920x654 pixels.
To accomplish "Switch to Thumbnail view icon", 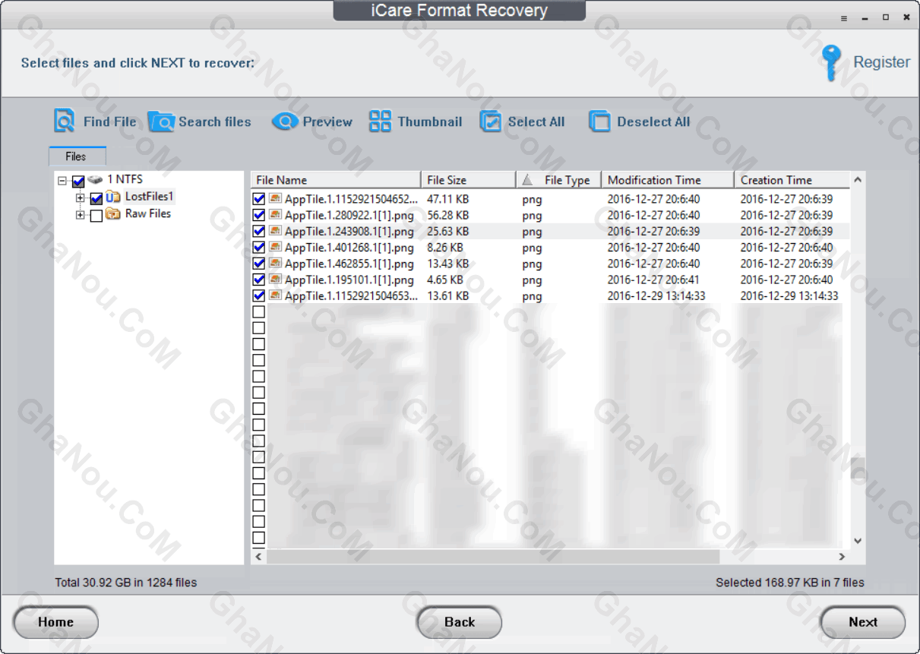I will coord(381,122).
